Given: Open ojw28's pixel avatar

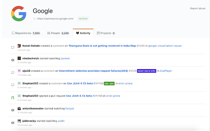Looking at the screenshot, I should 19,71.
